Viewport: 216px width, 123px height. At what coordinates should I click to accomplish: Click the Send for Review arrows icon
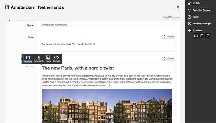[x=189, y=10]
